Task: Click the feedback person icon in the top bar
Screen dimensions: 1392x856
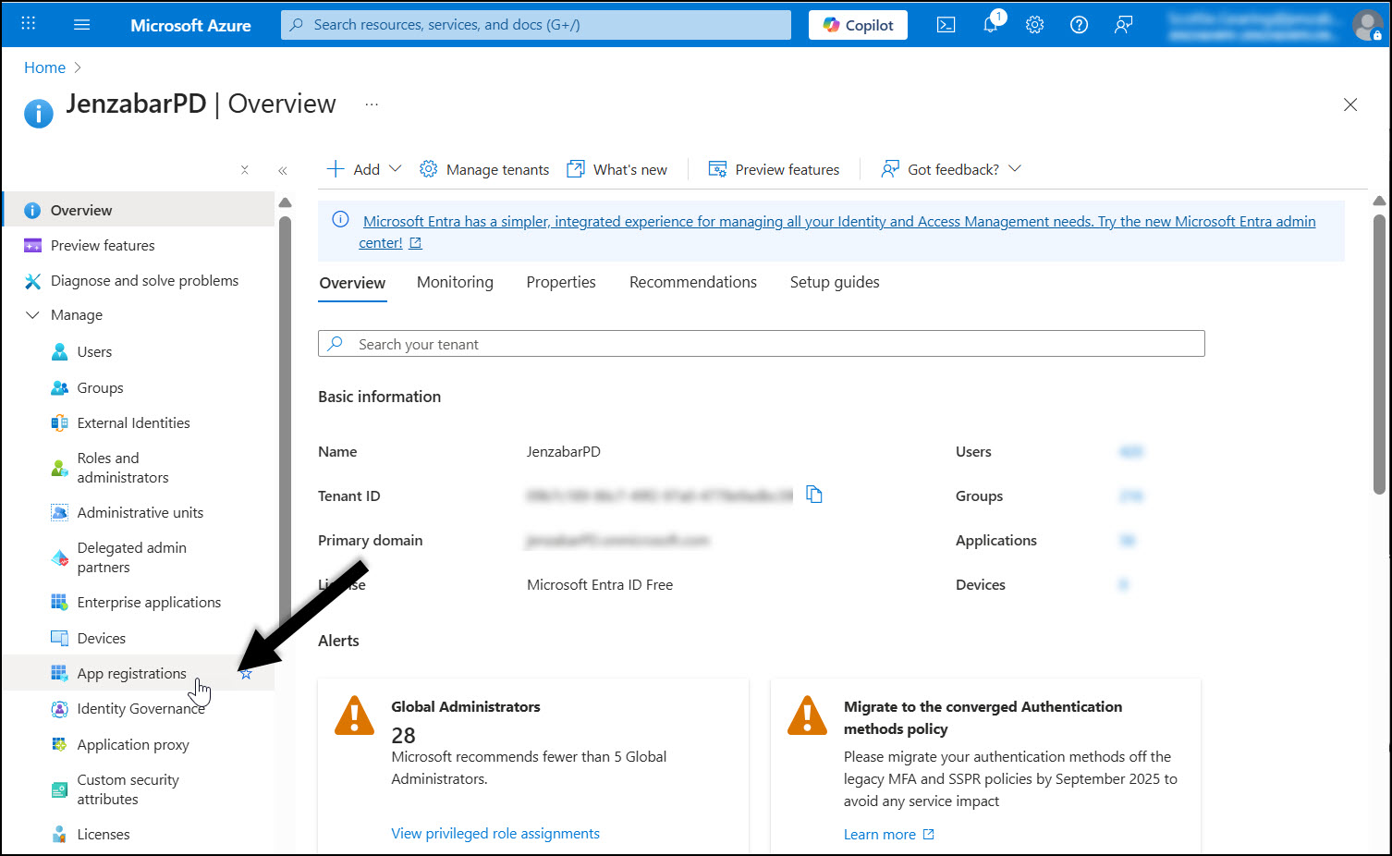Action: [x=1123, y=25]
